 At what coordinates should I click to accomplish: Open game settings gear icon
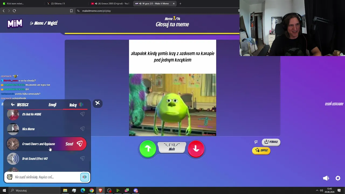click(338, 178)
